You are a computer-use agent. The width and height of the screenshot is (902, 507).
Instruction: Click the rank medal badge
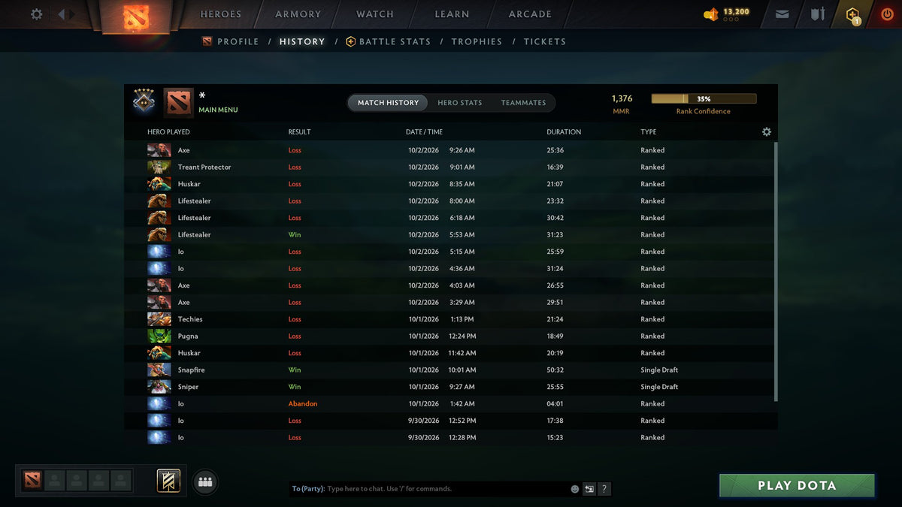(x=144, y=101)
